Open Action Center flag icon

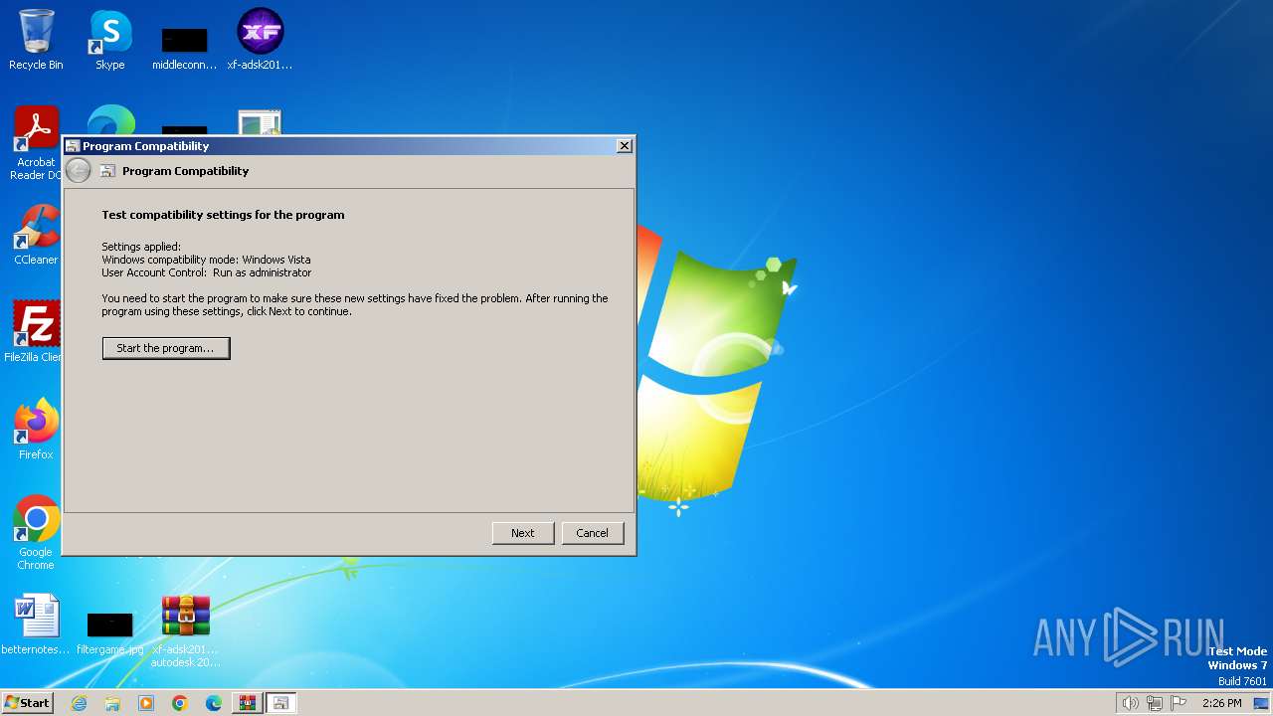[1179, 703]
